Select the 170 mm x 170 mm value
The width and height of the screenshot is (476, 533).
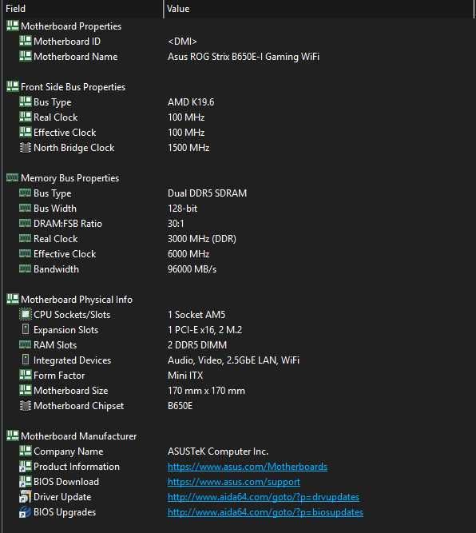pyautogui.click(x=206, y=391)
